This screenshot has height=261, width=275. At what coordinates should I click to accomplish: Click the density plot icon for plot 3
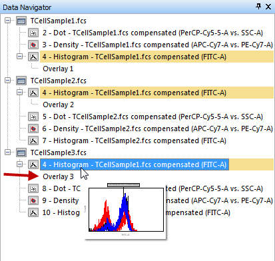[33, 45]
